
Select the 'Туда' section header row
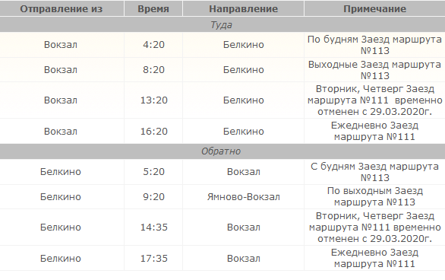coord(222,25)
